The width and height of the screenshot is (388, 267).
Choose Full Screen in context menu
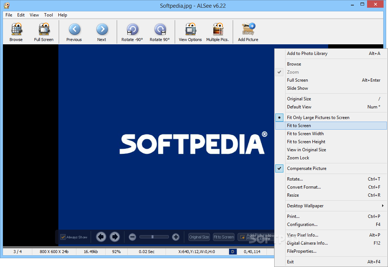pos(331,80)
